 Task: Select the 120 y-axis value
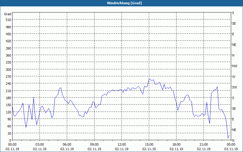click(9, 112)
